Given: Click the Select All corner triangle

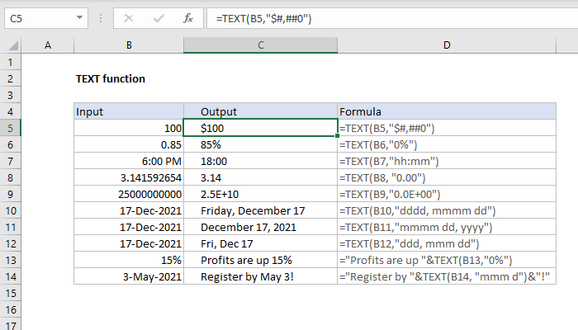Looking at the screenshot, I should pos(12,45).
